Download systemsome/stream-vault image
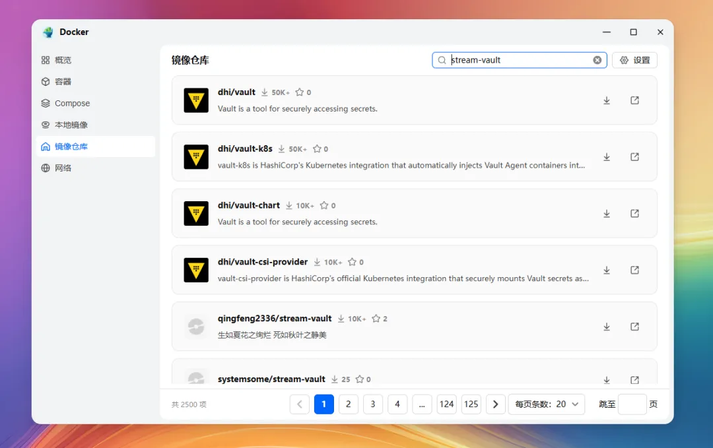This screenshot has width=713, height=448. coord(607,380)
